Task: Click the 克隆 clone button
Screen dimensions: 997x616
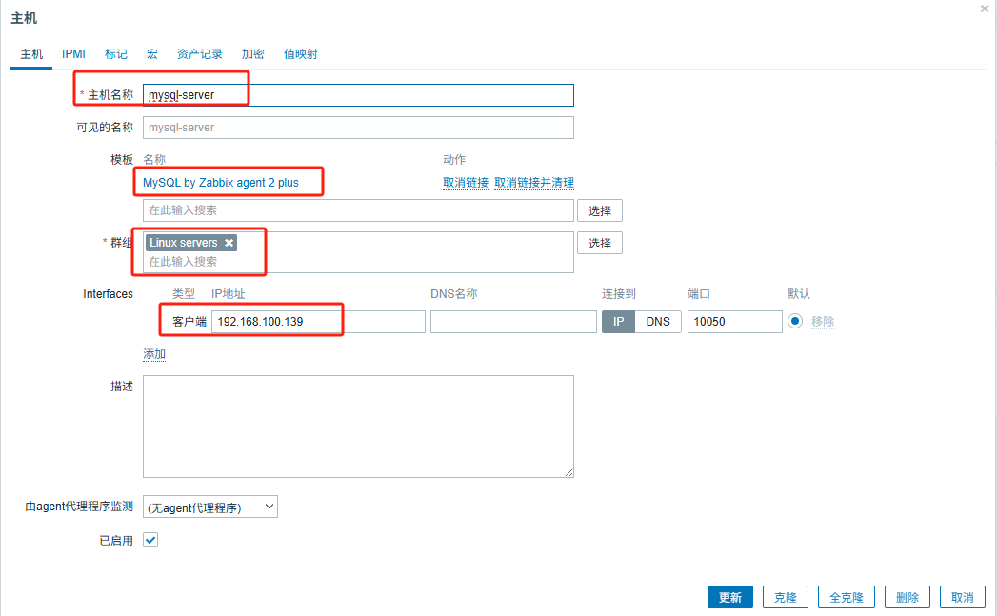Action: (786, 597)
